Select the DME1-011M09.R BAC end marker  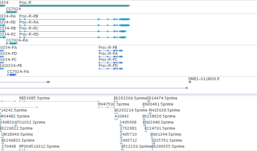pos(190,82)
